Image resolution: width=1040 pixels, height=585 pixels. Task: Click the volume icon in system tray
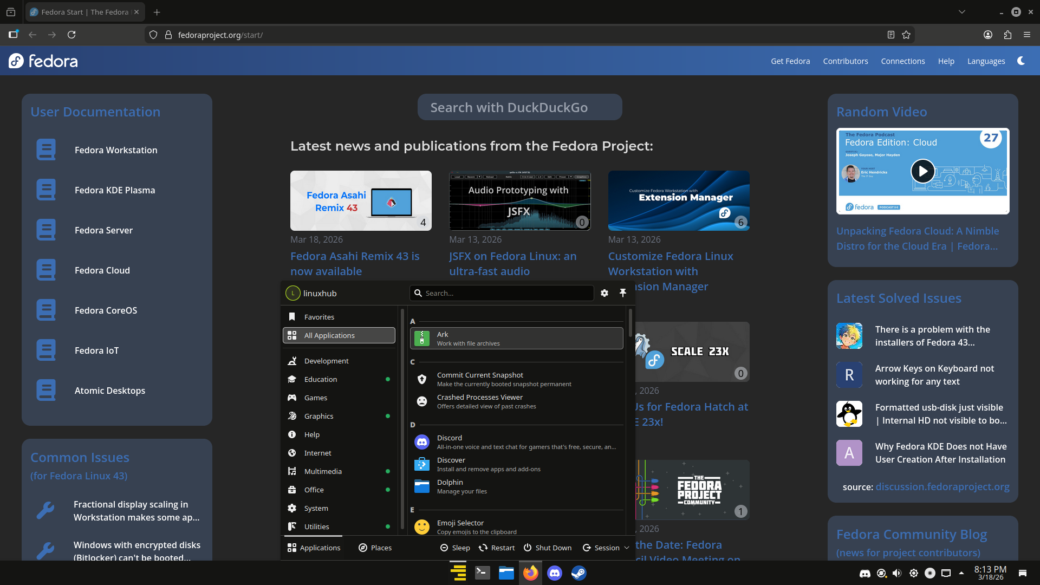[x=897, y=573]
